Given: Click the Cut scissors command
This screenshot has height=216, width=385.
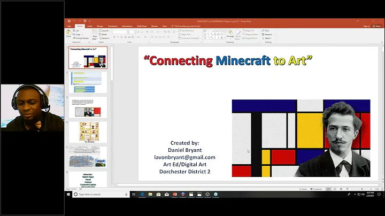Looking at the screenshot, I should tap(76, 30).
